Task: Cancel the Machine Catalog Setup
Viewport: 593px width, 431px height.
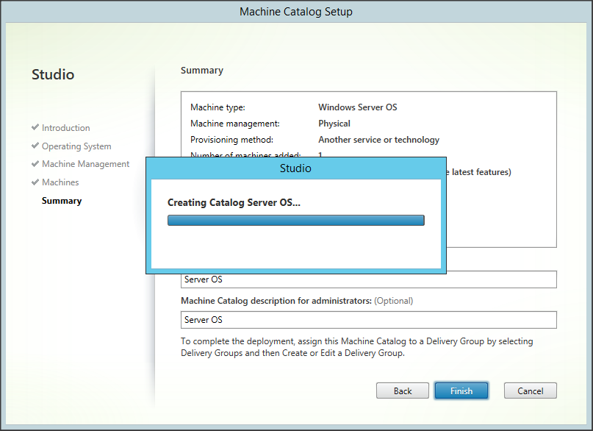Action: coord(530,391)
